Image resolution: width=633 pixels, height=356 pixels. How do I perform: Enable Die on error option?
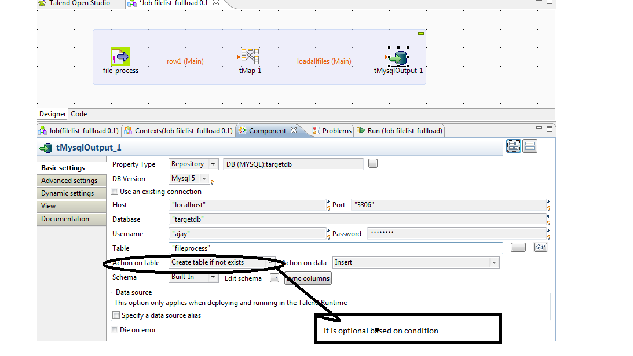pos(114,329)
